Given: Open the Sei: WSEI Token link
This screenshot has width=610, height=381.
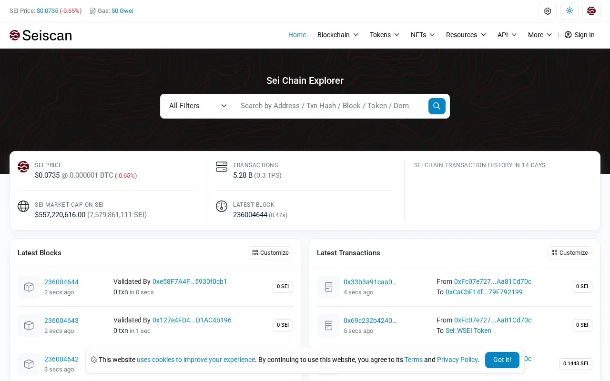Looking at the screenshot, I should [x=468, y=331].
